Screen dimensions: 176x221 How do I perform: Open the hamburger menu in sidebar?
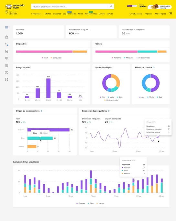pyautogui.click(x=6, y=27)
